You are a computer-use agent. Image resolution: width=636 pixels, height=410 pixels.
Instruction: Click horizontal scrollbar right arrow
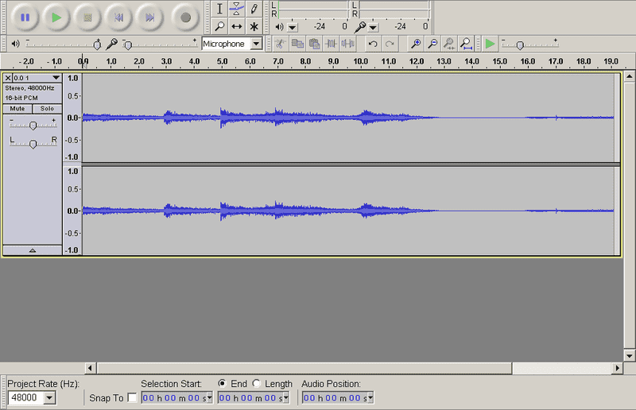618,368
